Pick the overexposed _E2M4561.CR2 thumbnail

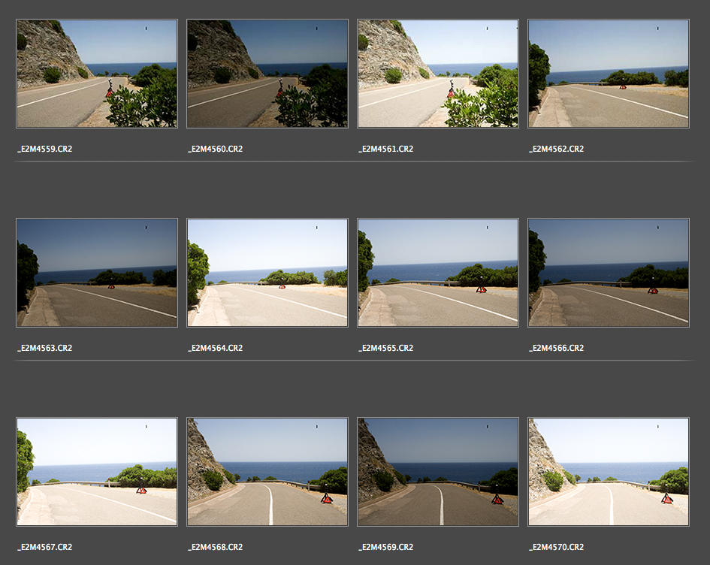click(x=438, y=74)
